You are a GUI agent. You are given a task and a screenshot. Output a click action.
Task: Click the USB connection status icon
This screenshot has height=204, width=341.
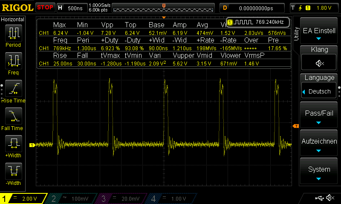(319, 198)
